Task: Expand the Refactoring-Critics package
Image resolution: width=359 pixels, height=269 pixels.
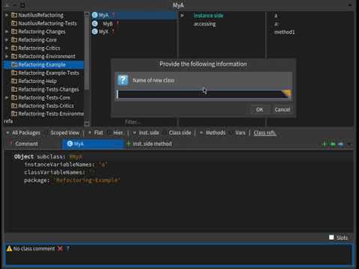Action: [7, 48]
